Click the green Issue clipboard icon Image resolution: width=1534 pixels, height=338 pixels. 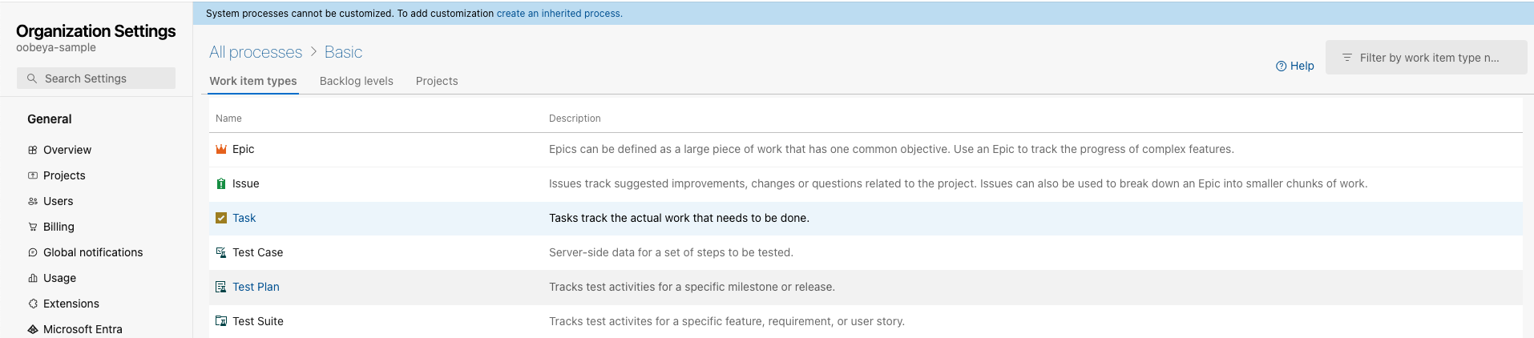coord(221,184)
